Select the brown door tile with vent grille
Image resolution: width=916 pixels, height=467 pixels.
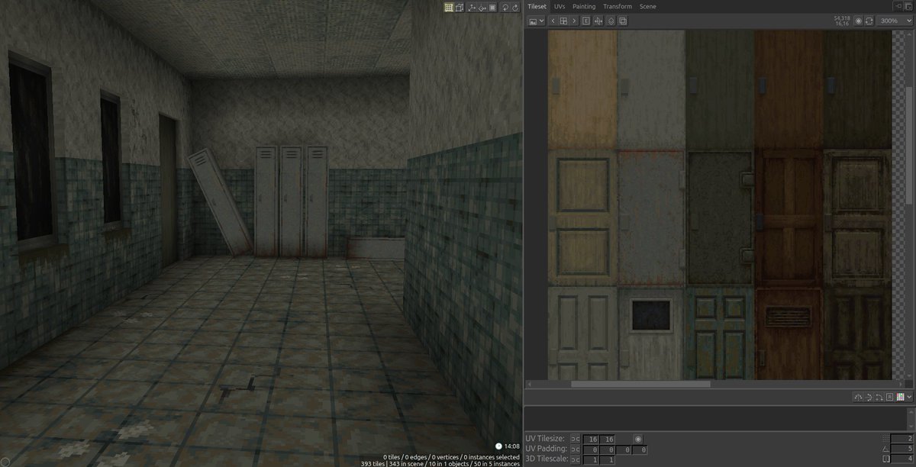(x=789, y=333)
